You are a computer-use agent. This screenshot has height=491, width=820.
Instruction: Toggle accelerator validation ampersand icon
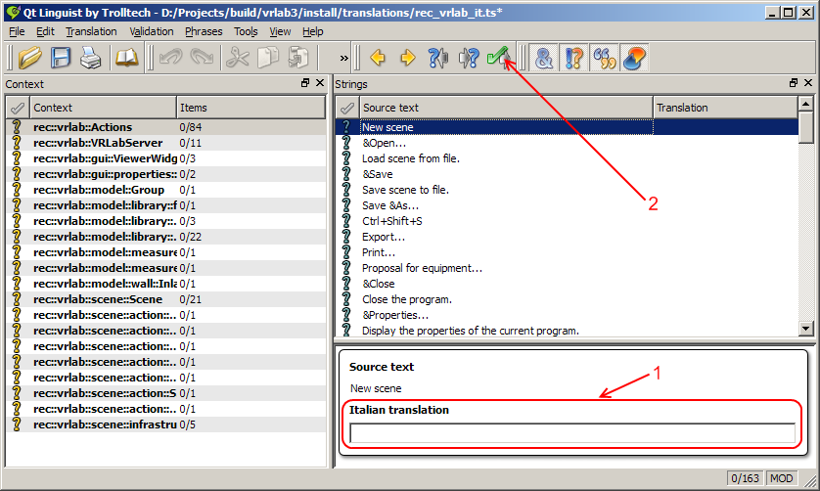point(544,58)
